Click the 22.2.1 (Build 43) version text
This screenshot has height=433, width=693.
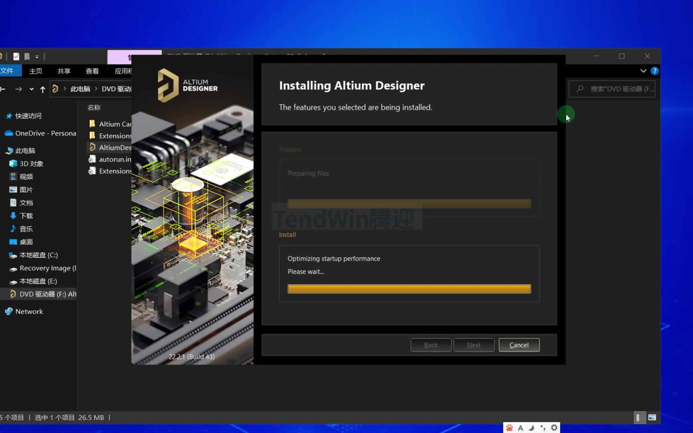point(191,356)
